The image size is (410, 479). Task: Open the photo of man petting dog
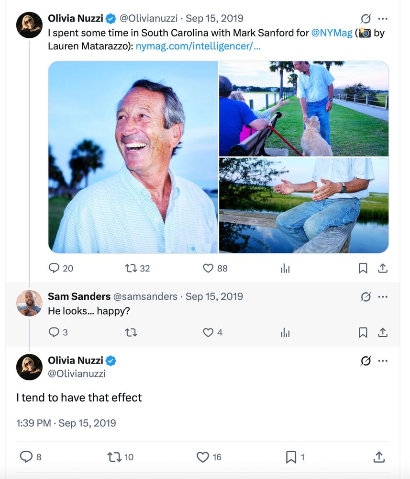pyautogui.click(x=304, y=109)
